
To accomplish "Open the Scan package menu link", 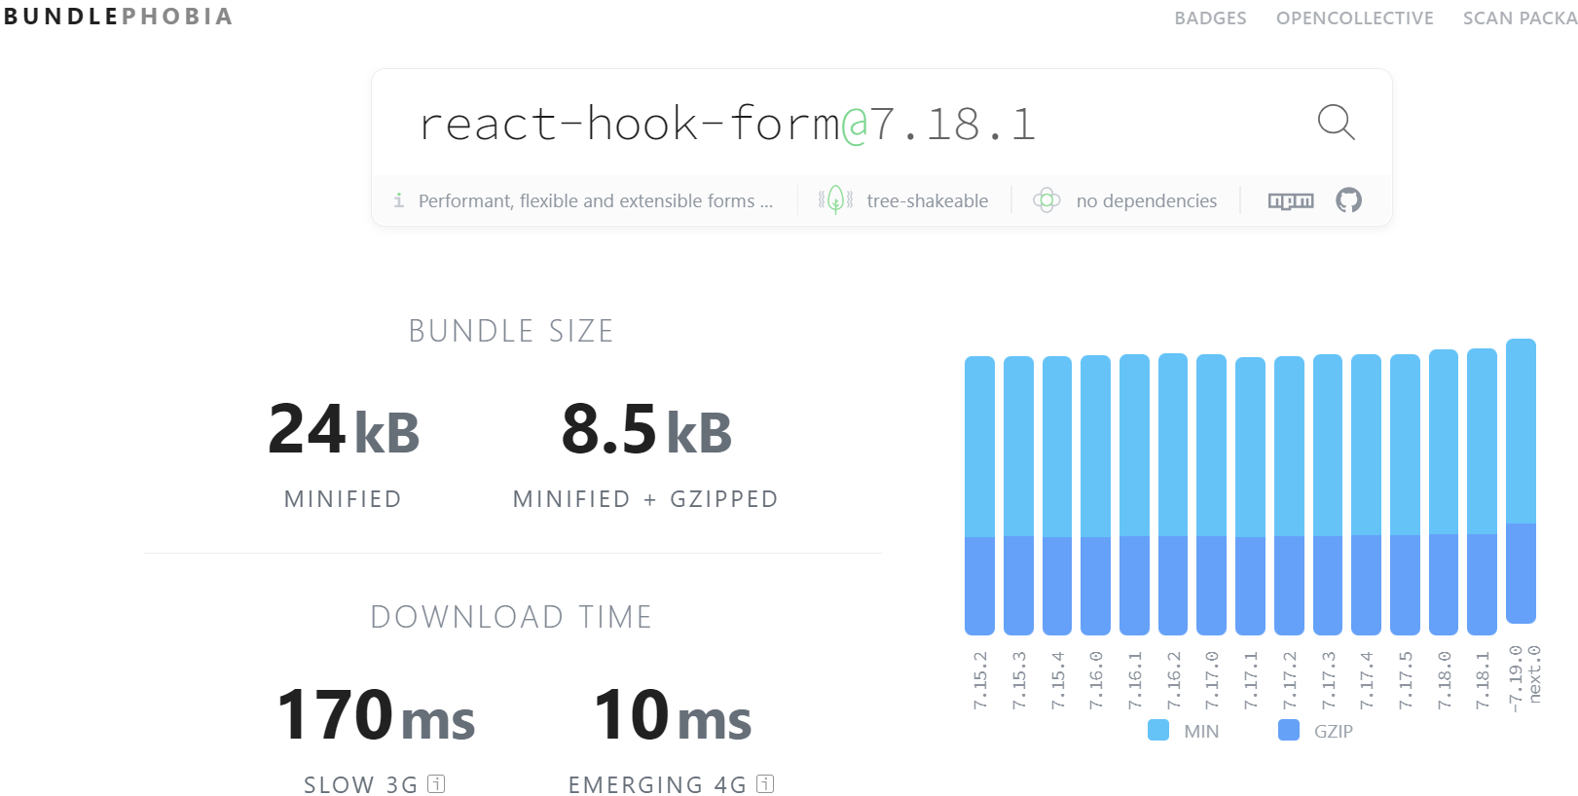I will coord(1520,18).
